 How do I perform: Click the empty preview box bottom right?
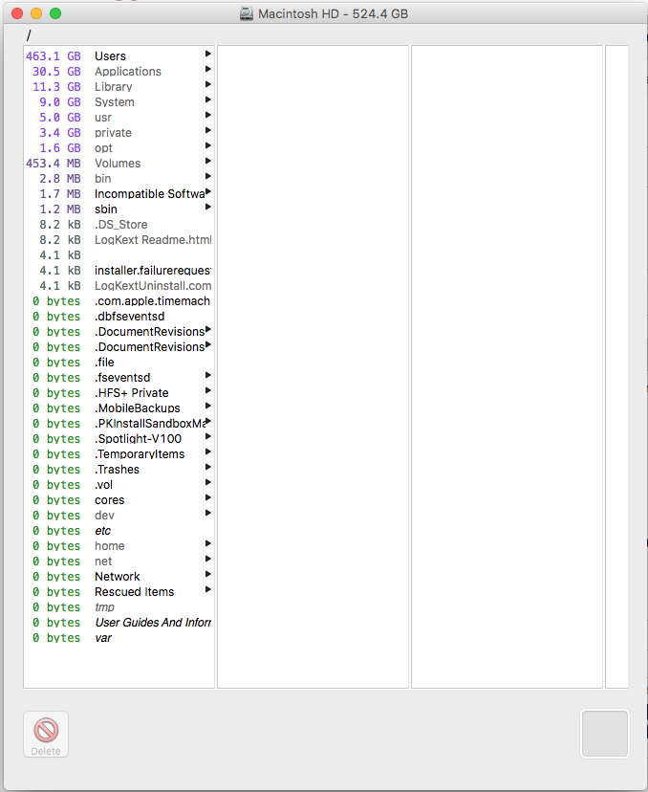605,734
